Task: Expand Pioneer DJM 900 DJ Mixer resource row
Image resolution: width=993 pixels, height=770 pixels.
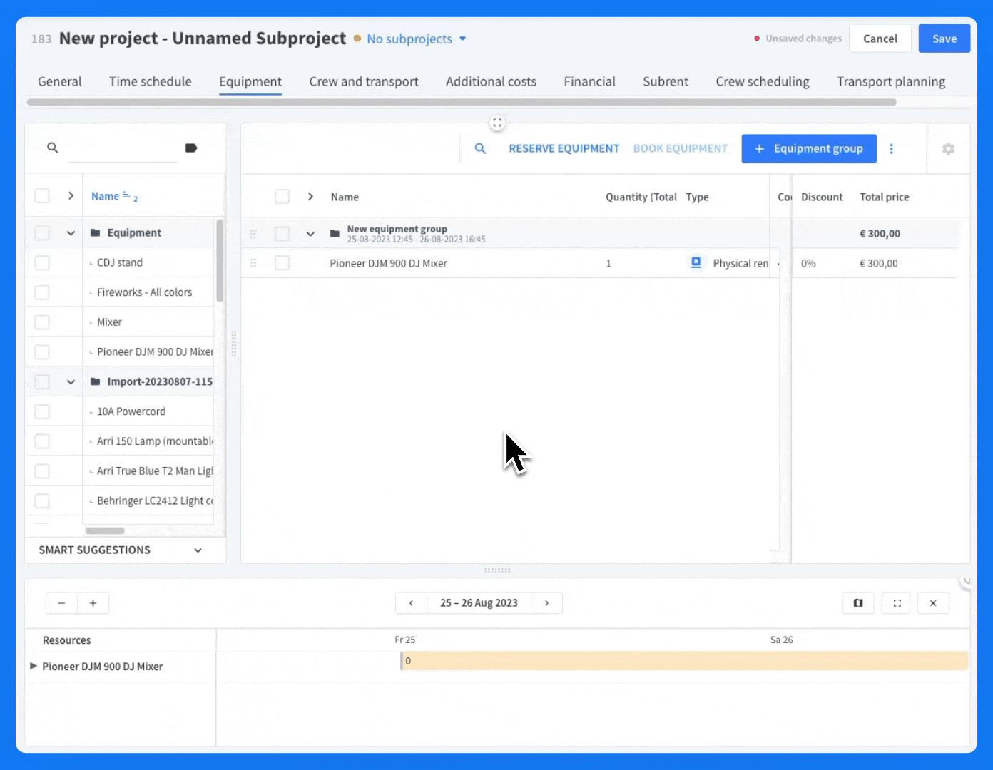Action: click(x=33, y=666)
